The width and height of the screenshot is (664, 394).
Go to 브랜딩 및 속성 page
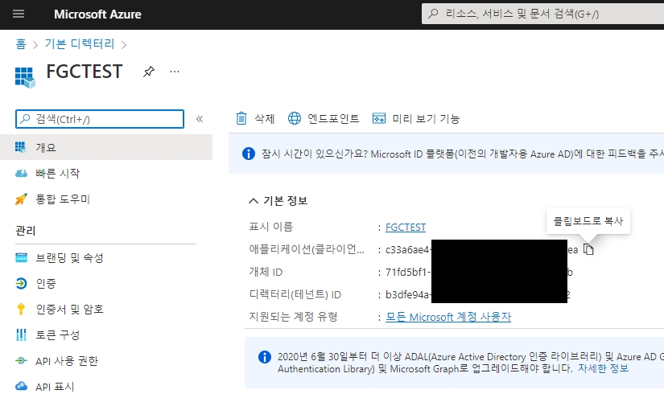pyautogui.click(x=69, y=258)
